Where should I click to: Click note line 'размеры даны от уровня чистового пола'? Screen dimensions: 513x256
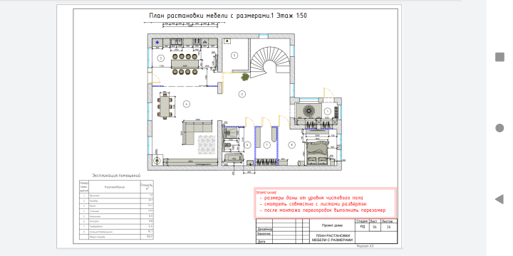(313, 198)
